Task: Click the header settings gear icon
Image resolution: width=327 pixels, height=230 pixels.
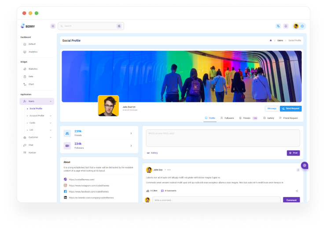Action: [x=302, y=26]
